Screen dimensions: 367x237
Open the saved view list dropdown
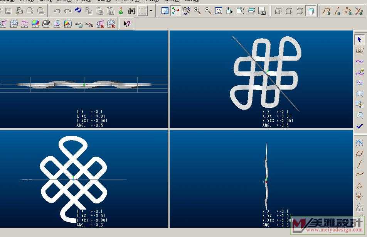point(241,11)
